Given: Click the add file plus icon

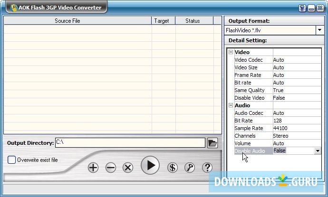Looking at the screenshot, I should [x=93, y=168].
